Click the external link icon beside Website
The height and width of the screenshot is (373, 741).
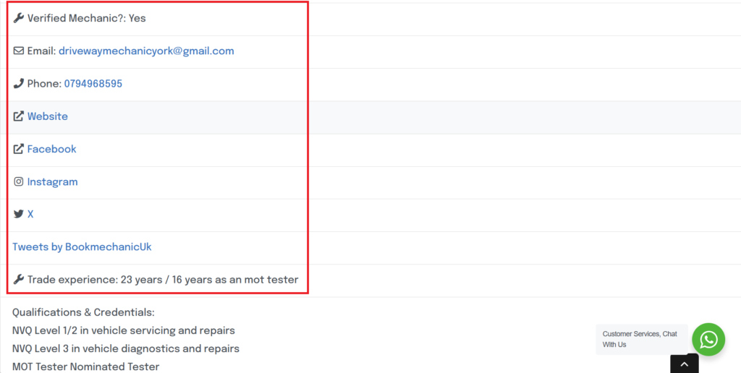19,116
